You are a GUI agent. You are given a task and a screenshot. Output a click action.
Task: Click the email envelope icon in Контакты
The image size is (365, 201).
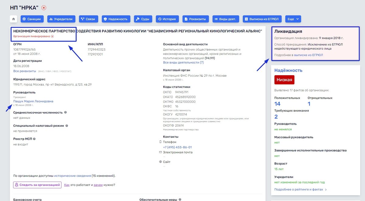tap(161, 152)
